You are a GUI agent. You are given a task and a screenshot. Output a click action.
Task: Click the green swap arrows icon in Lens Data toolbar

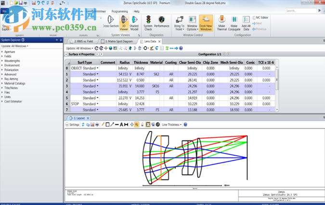click(x=167, y=48)
